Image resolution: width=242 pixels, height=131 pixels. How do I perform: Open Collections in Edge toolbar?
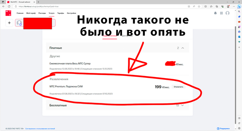click(217, 7)
